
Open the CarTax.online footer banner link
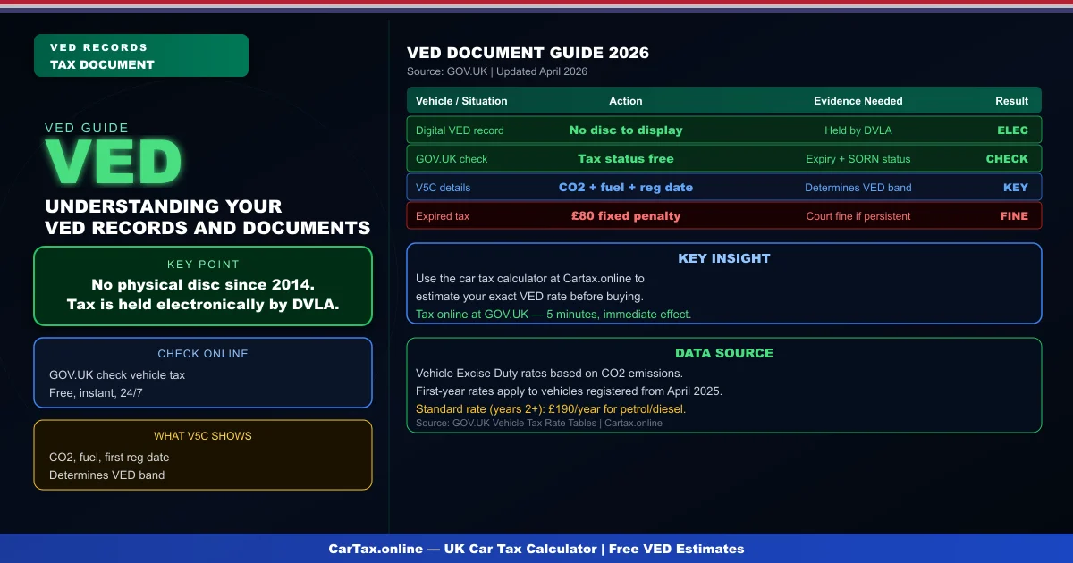536,549
